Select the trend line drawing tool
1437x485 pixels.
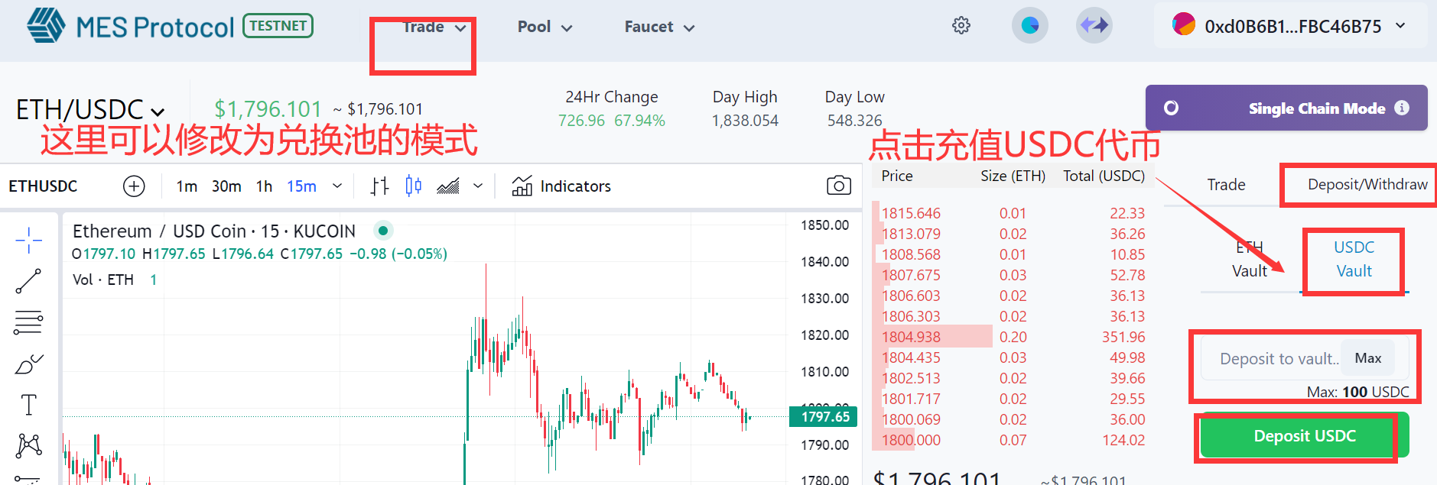click(28, 281)
